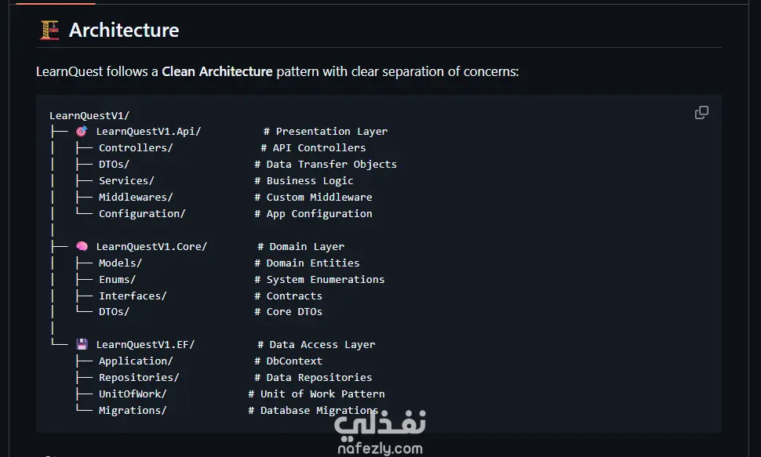Select the Models/ folder entry
Image resolution: width=761 pixels, height=457 pixels.
tap(120, 263)
